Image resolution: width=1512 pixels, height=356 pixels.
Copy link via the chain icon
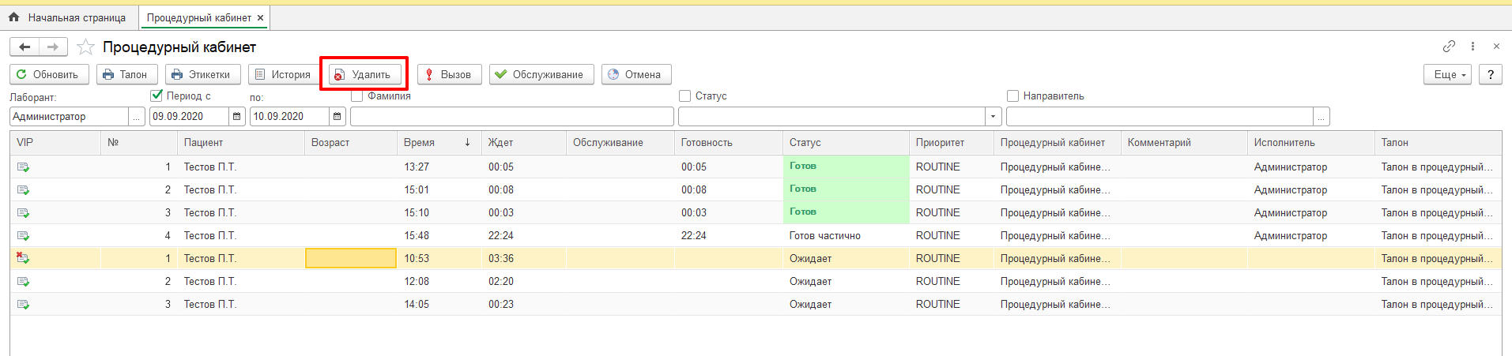point(1449,47)
